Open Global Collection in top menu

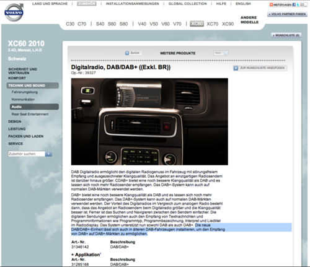point(187,4)
